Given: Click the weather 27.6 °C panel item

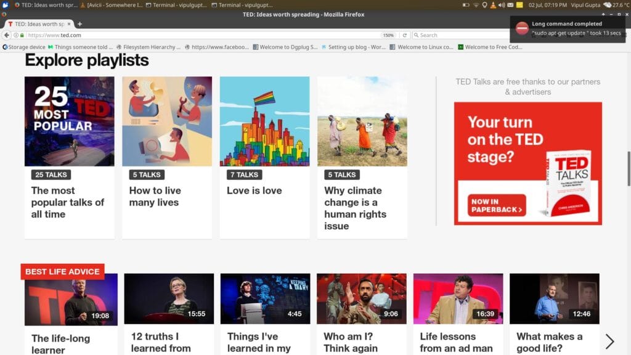Looking at the screenshot, I should [x=617, y=5].
